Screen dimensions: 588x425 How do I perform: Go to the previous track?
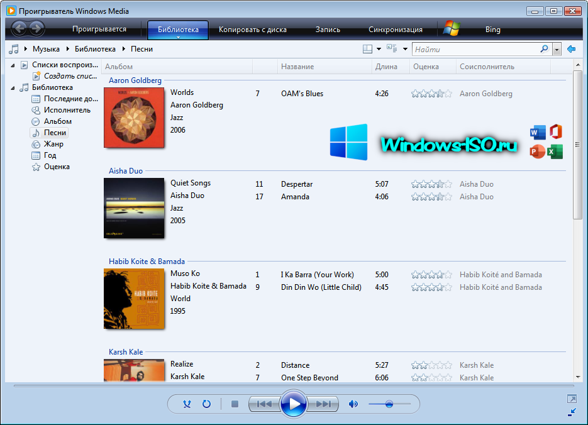[264, 404]
